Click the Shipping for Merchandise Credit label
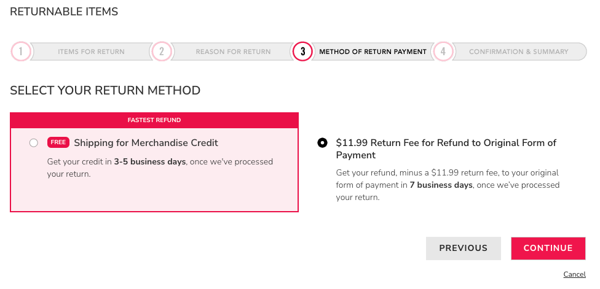600x289 pixels. coord(146,143)
